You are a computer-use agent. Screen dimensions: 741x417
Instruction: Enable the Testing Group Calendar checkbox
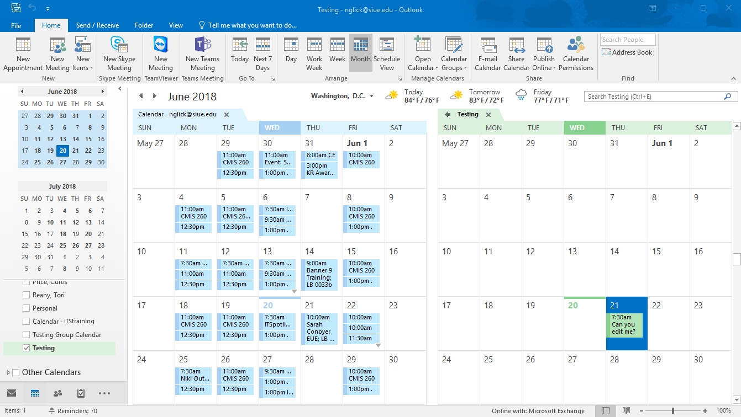[x=27, y=335]
